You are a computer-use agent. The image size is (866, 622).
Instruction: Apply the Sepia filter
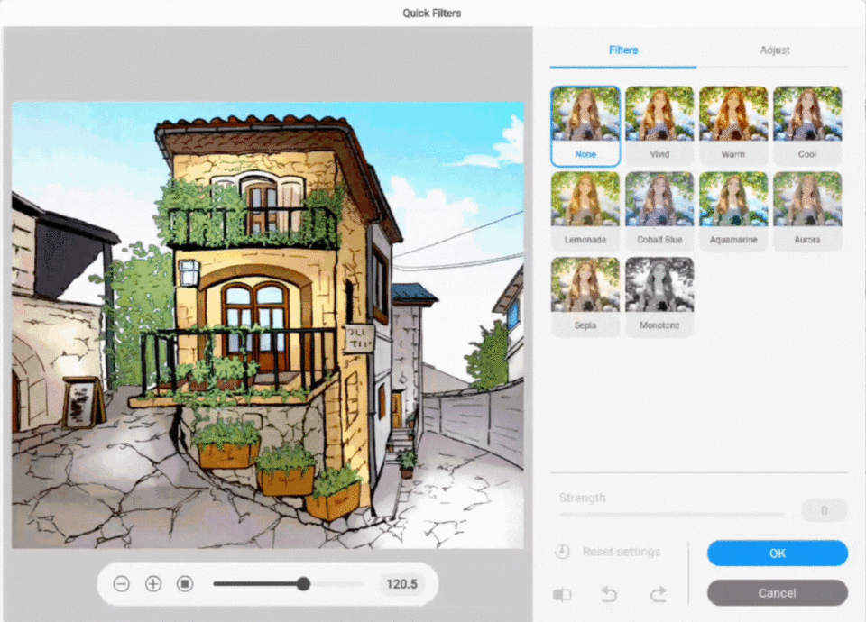(x=585, y=297)
